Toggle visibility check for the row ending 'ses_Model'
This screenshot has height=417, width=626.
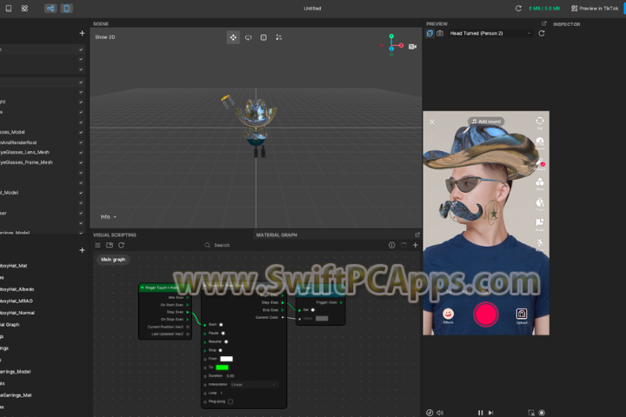81,132
